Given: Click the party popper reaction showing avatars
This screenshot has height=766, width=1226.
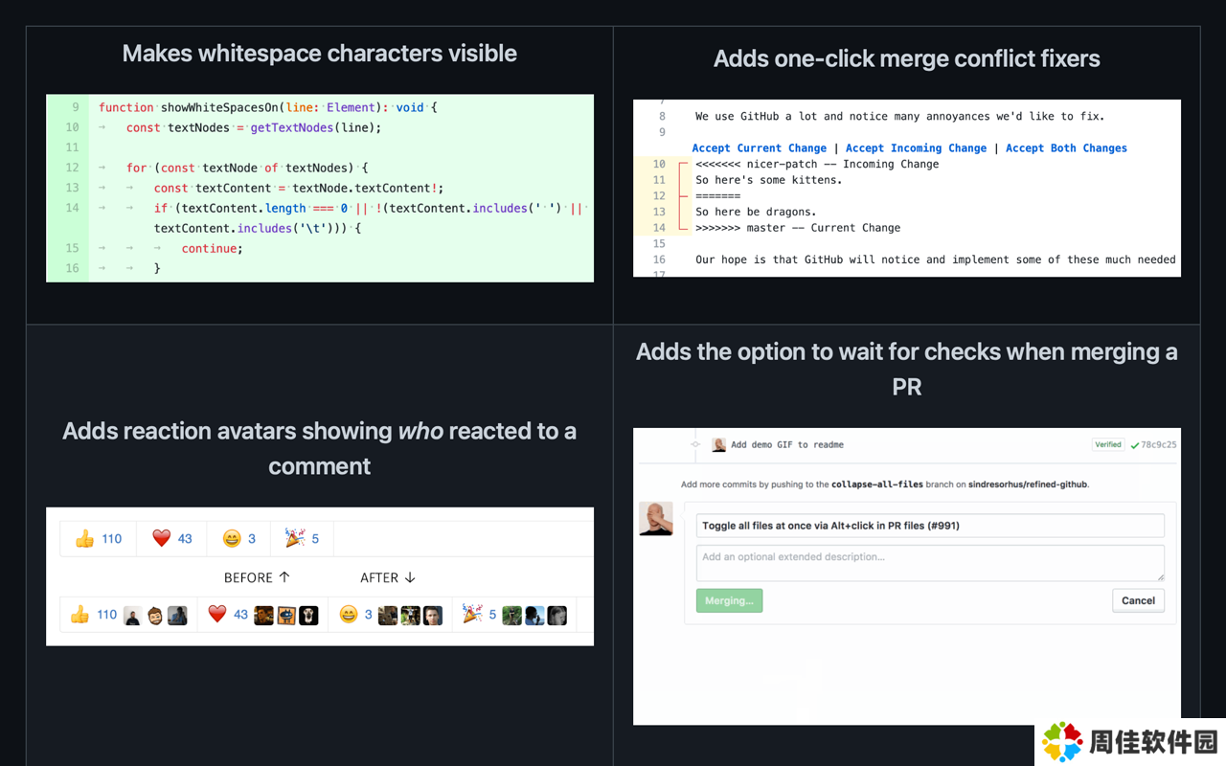Looking at the screenshot, I should pos(513,615).
